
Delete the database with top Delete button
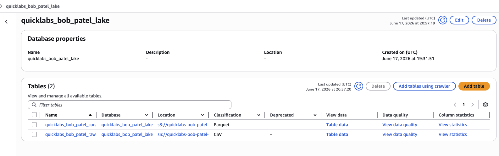point(484,20)
